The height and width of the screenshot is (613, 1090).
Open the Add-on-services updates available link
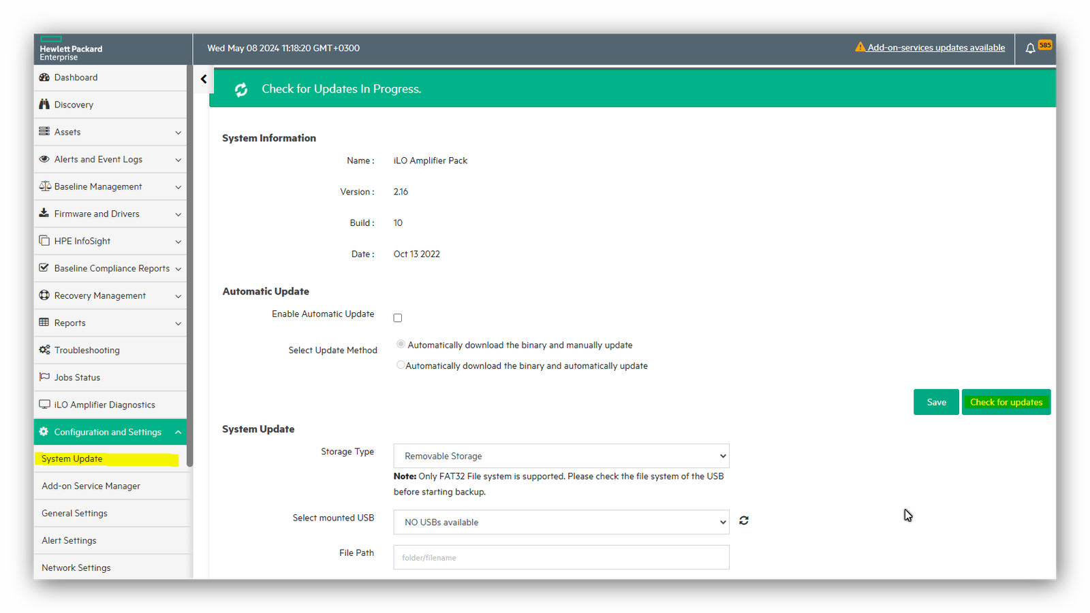click(x=936, y=48)
